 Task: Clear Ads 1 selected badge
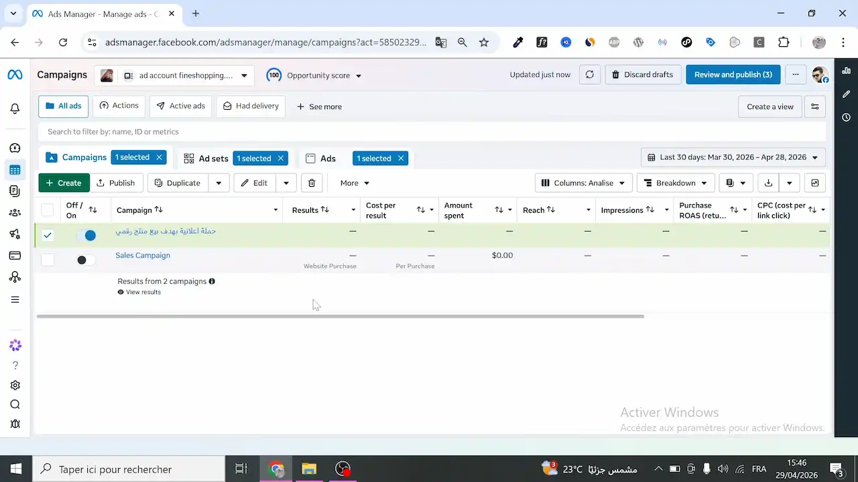[x=401, y=158]
